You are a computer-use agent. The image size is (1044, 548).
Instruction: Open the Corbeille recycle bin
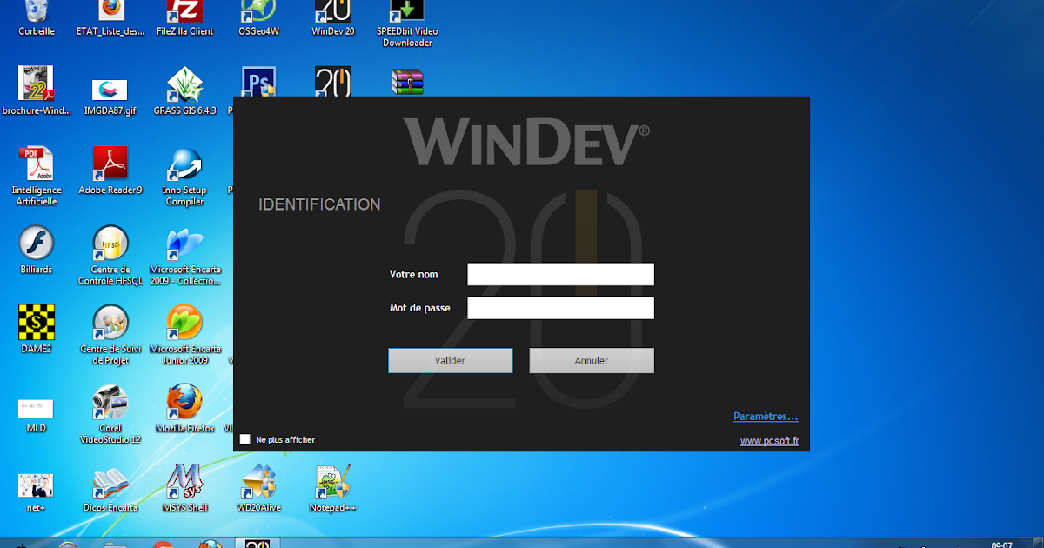pos(36,16)
